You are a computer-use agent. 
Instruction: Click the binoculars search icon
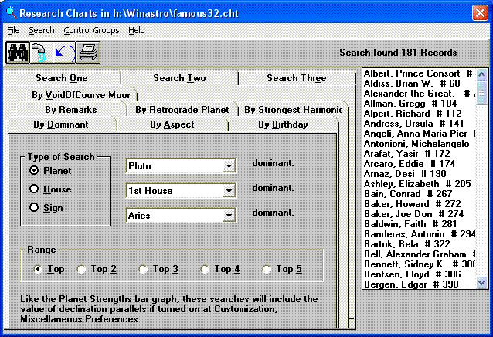[x=17, y=53]
